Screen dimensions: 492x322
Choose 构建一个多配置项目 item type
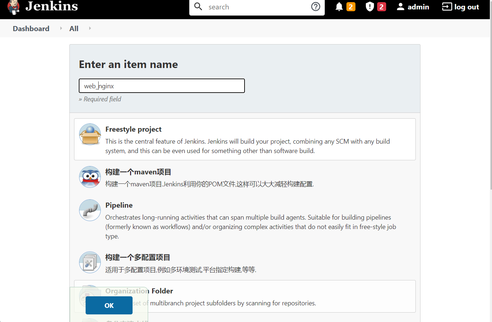click(x=138, y=257)
